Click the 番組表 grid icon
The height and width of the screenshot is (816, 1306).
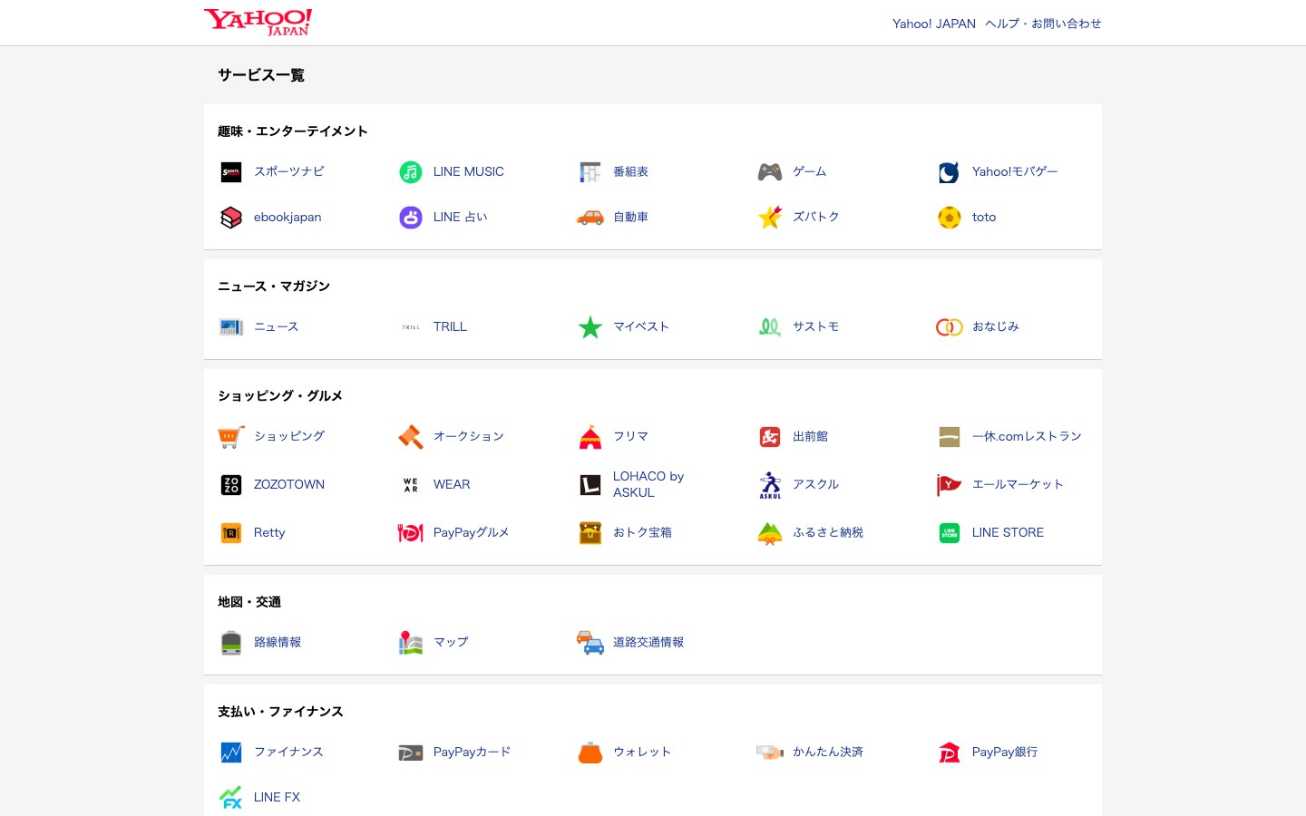pos(590,172)
